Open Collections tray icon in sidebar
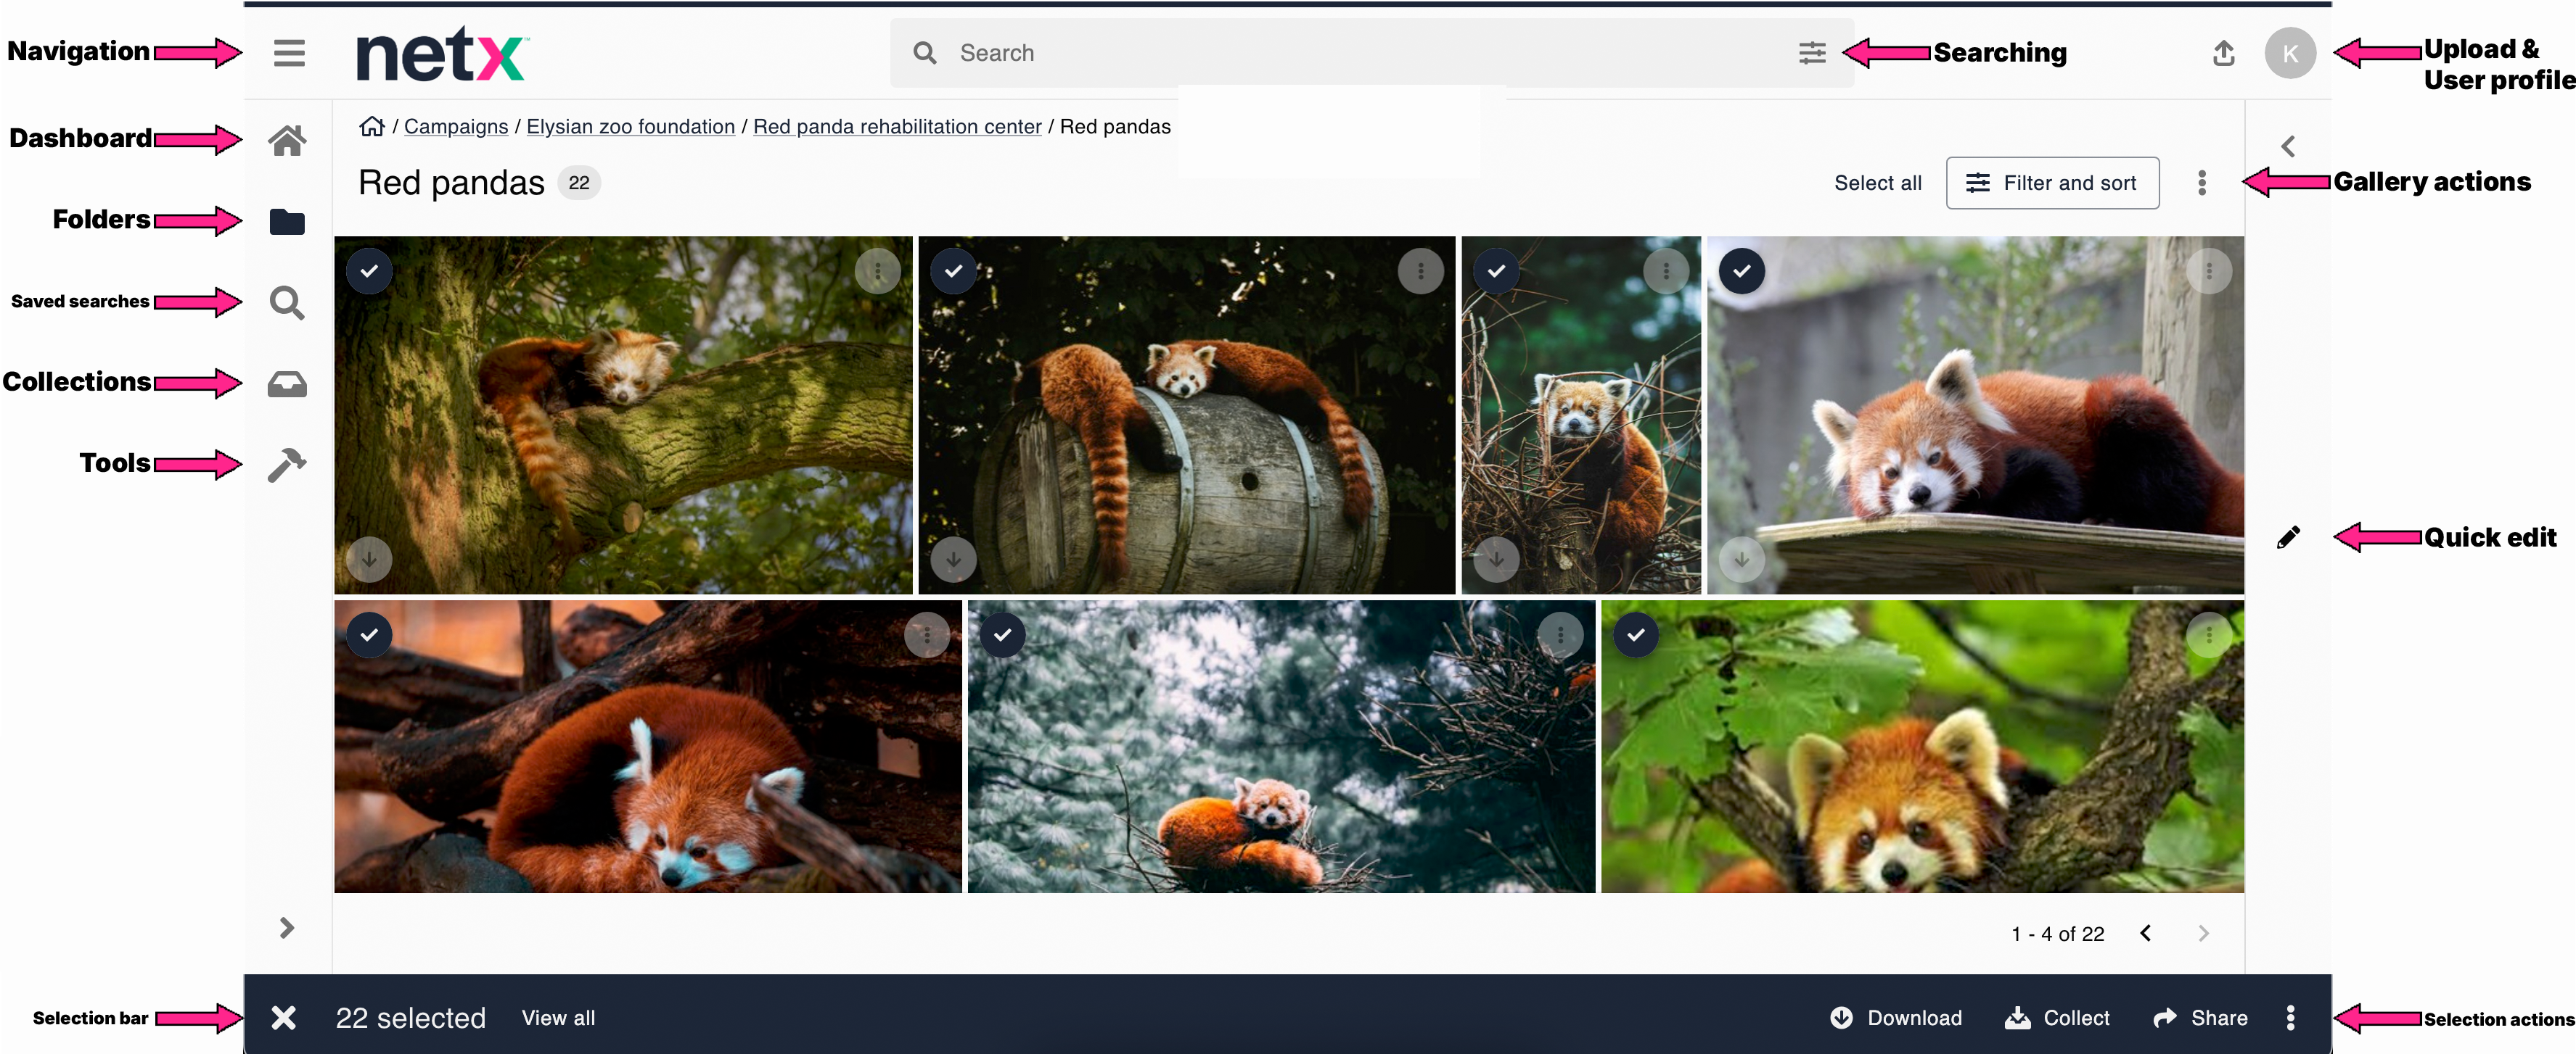Image resolution: width=2576 pixels, height=1054 pixels. tap(287, 385)
